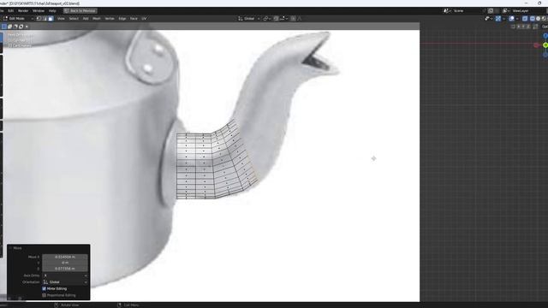Uncheck the Mirror Editing checkbox

click(44, 289)
